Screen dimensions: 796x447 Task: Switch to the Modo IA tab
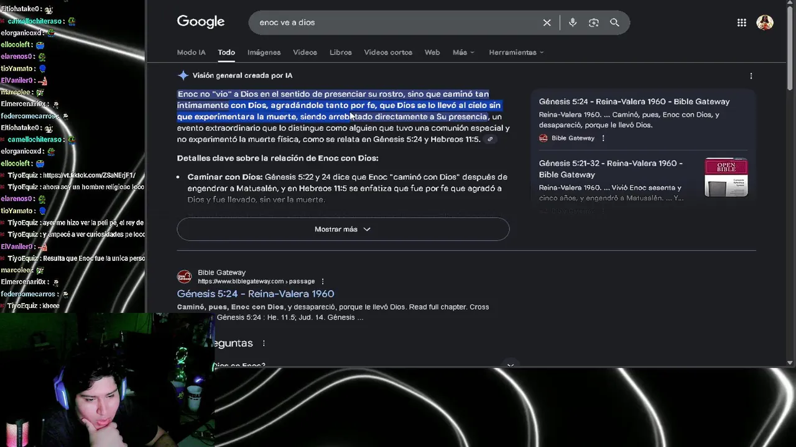click(191, 52)
